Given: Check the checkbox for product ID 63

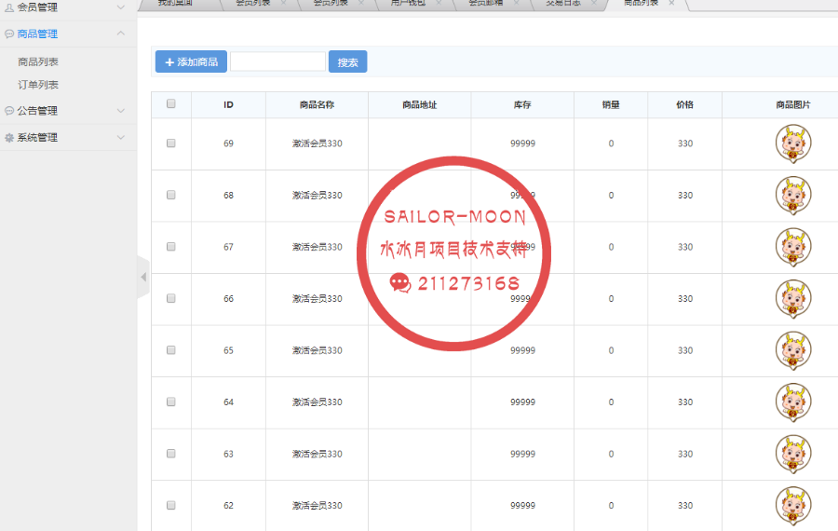Looking at the screenshot, I should (171, 454).
